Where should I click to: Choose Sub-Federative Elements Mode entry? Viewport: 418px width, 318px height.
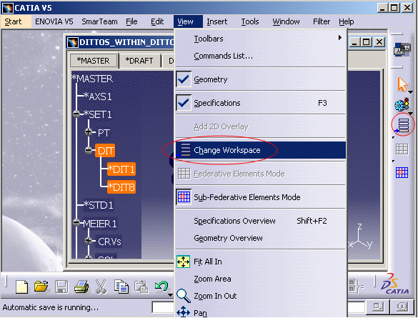tap(261, 197)
